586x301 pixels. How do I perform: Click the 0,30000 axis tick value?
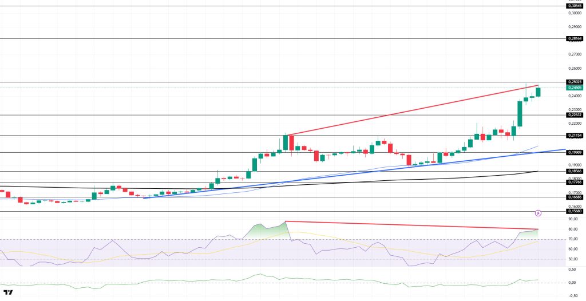point(575,13)
